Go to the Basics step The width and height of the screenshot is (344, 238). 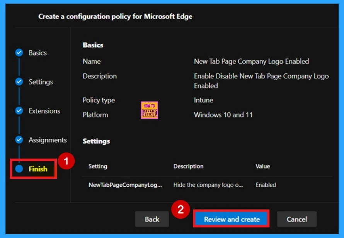click(x=37, y=53)
